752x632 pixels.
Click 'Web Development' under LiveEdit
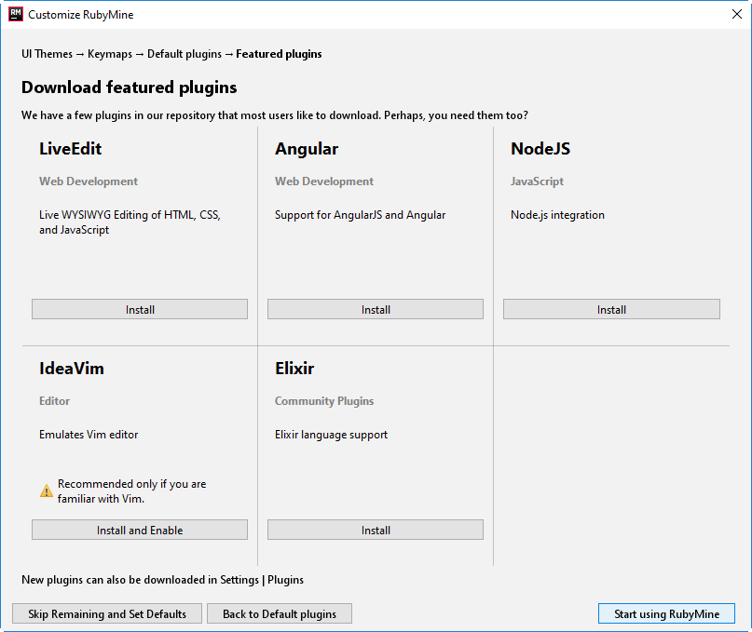(x=89, y=182)
